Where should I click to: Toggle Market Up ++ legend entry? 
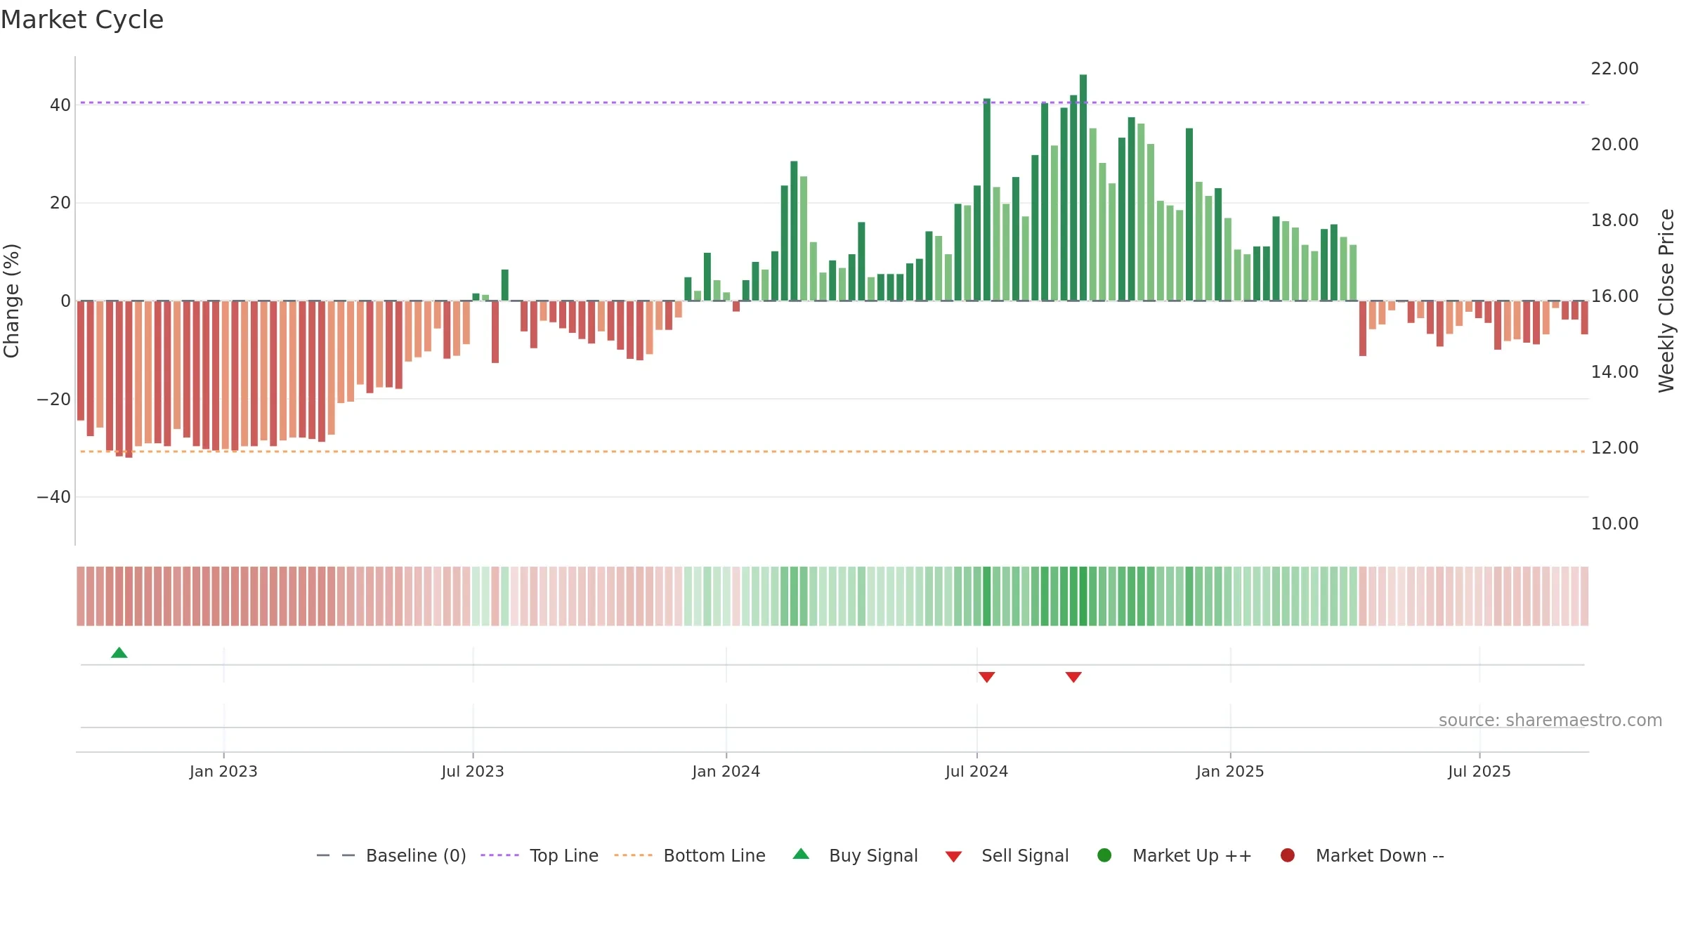(x=1175, y=855)
